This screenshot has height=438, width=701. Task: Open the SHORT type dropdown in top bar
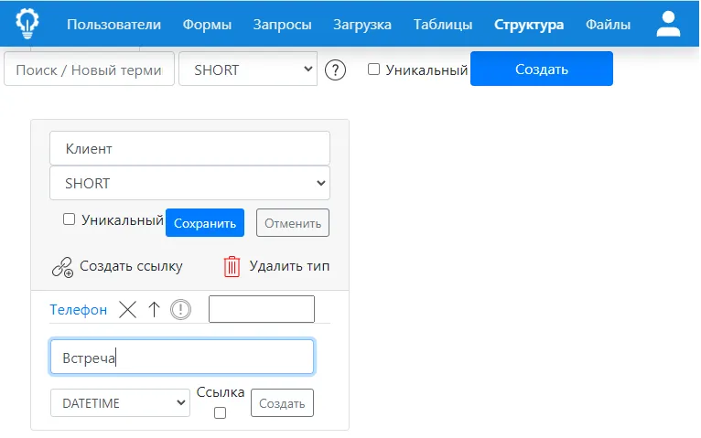click(248, 69)
